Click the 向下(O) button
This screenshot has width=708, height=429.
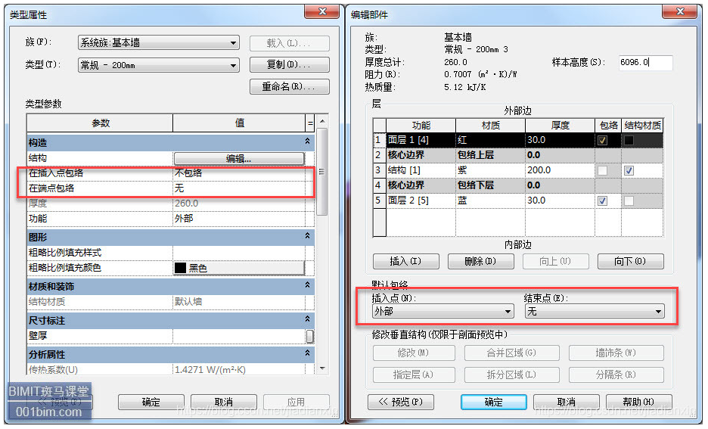coord(630,261)
